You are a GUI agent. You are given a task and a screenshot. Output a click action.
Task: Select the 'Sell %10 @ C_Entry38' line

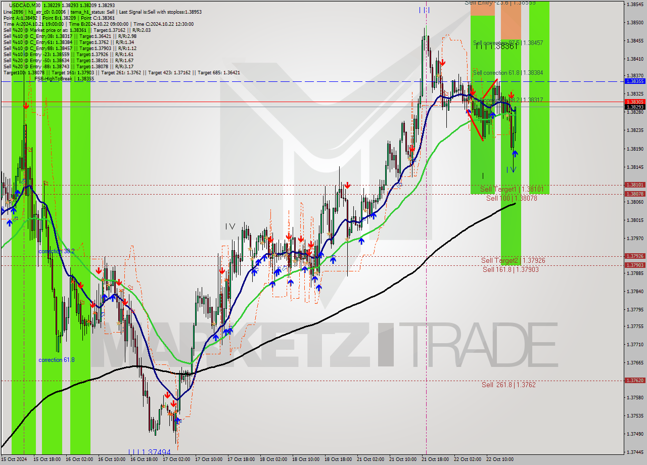pos(70,36)
